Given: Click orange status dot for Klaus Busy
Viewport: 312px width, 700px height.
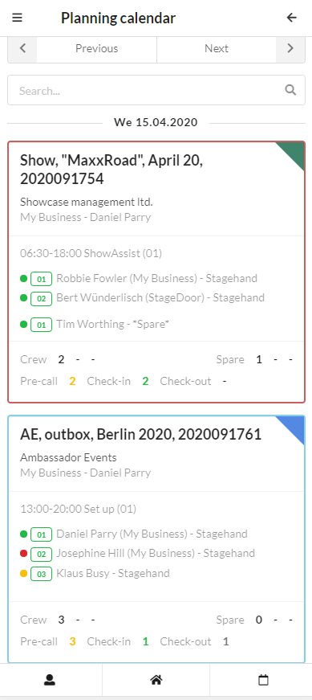Looking at the screenshot, I should click(x=24, y=573).
